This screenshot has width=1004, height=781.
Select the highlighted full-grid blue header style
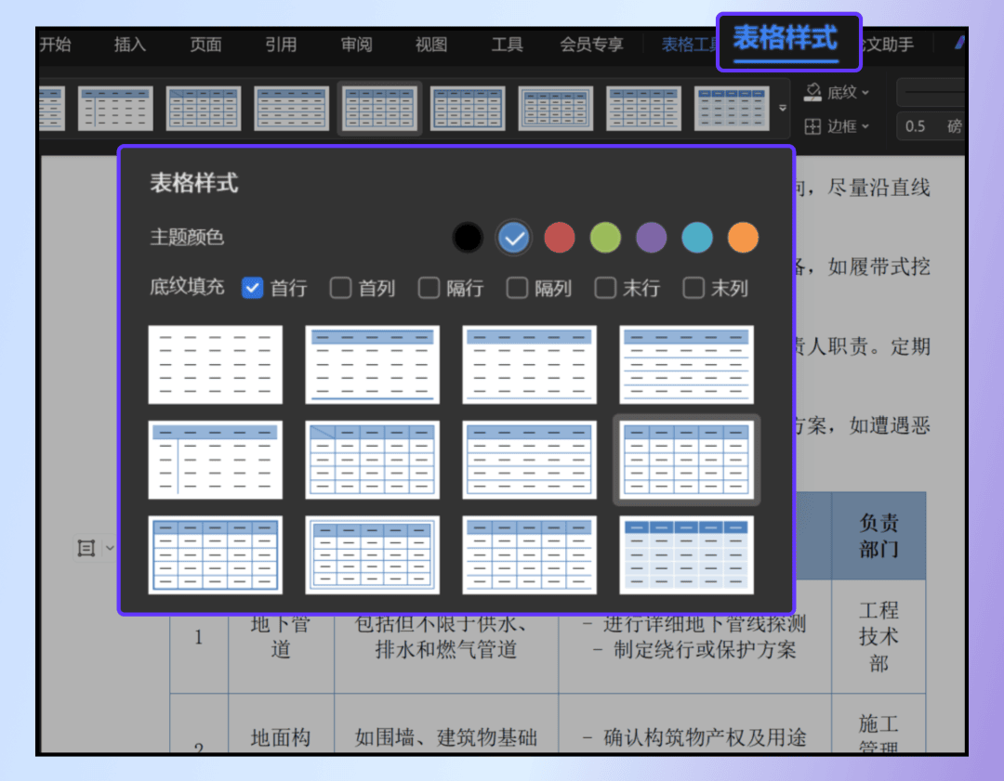click(686, 460)
